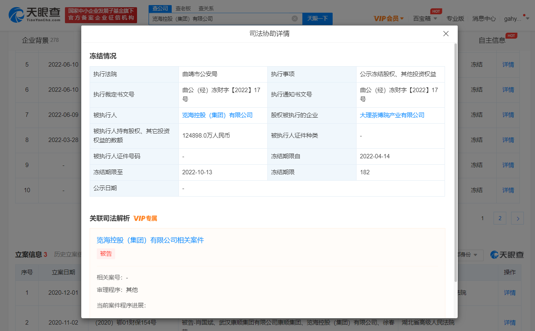
Task: Clear the search box with X icon
Action: pyautogui.click(x=294, y=18)
